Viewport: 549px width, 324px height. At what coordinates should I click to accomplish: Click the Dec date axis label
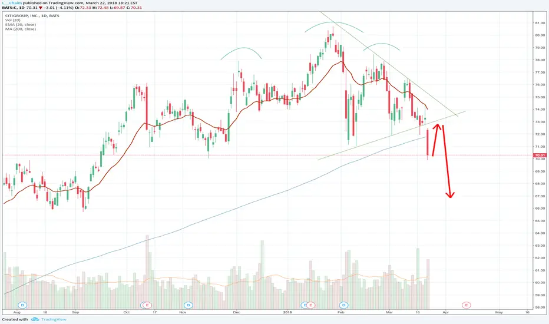point(236,312)
